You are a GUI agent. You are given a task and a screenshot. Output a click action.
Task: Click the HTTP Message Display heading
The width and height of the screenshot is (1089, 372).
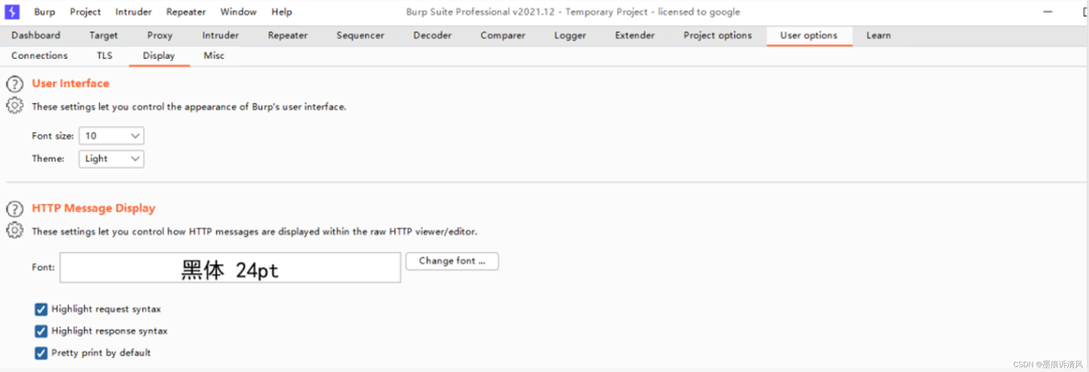pos(94,208)
